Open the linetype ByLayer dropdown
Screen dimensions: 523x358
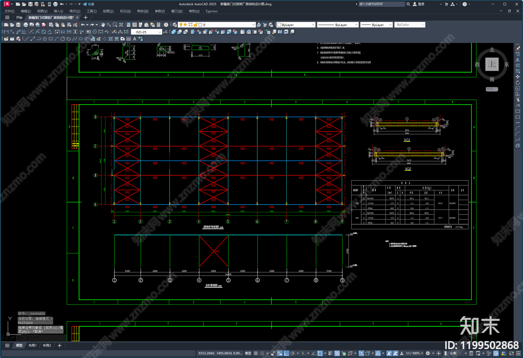click(x=338, y=25)
